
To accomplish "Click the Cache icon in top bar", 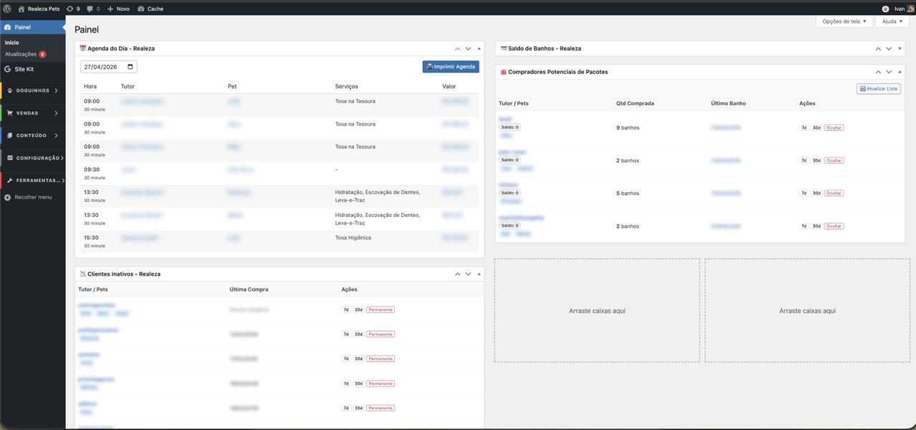I will tap(142, 9).
